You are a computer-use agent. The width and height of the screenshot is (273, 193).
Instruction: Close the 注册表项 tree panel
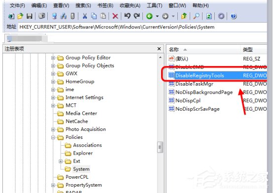(x=159, y=49)
